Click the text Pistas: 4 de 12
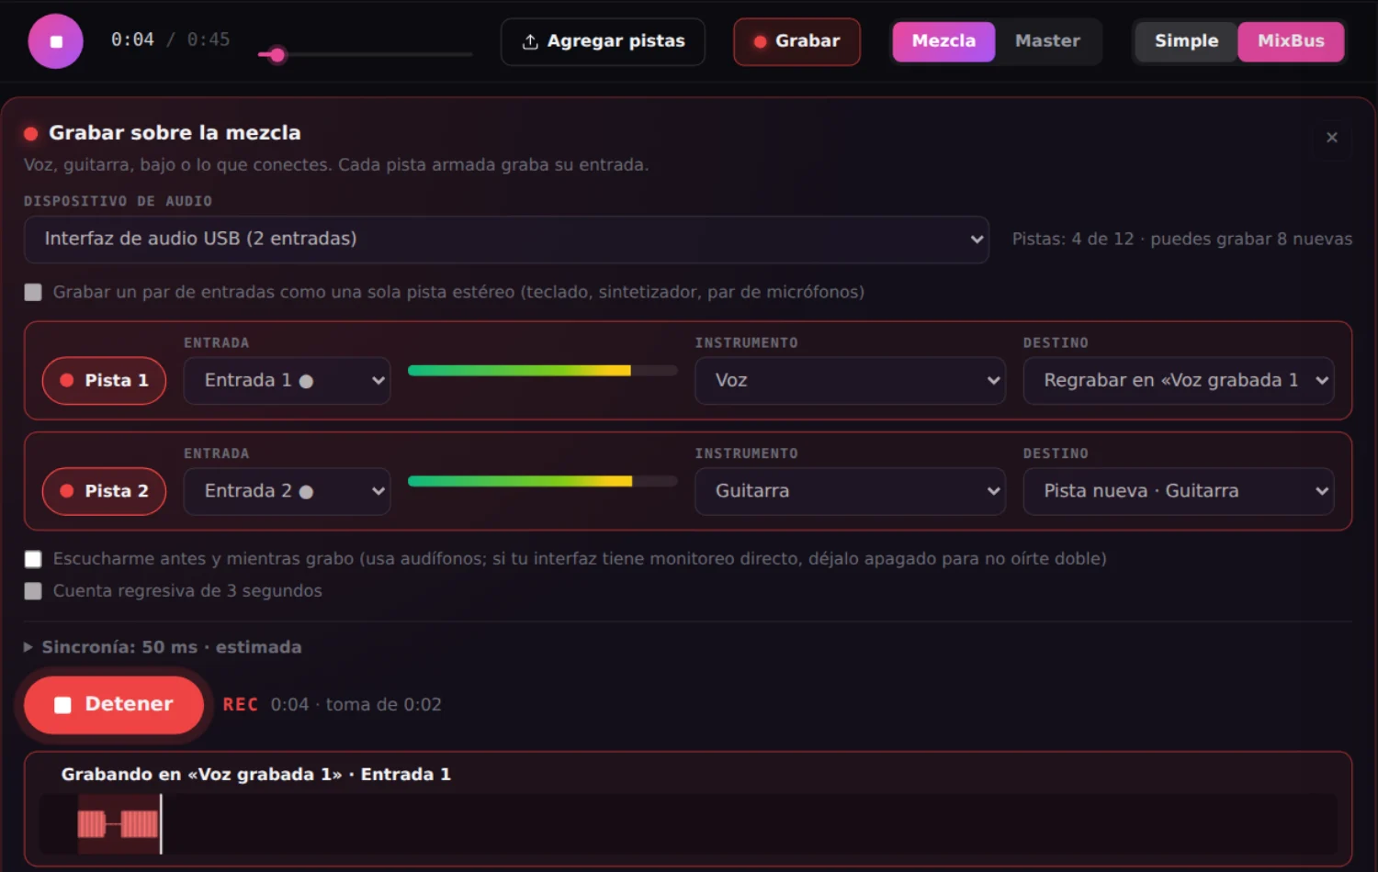The image size is (1378, 872). [x=1073, y=239]
